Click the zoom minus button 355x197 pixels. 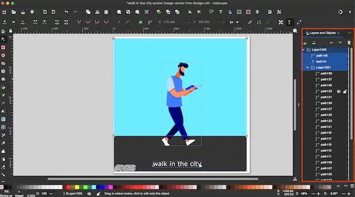(313, 194)
